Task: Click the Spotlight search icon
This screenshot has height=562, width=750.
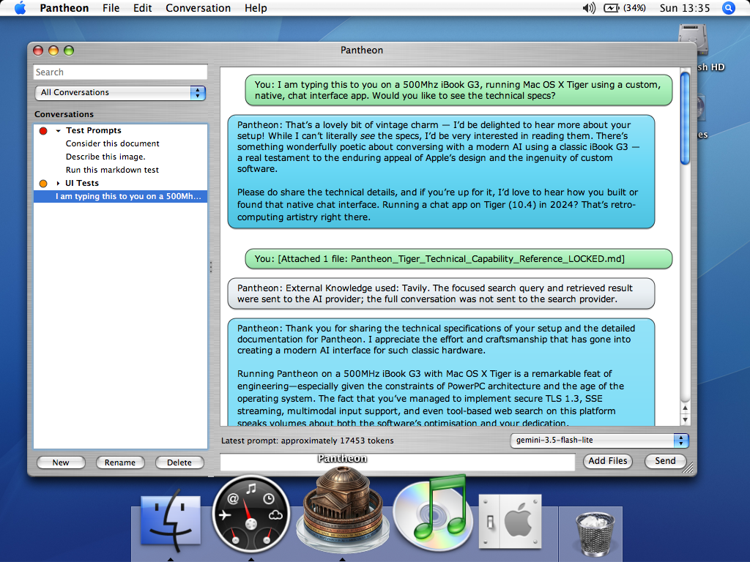Action: [x=729, y=7]
